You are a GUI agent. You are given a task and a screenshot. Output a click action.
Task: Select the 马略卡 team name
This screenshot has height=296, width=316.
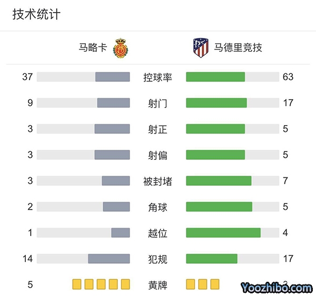pos(93,48)
